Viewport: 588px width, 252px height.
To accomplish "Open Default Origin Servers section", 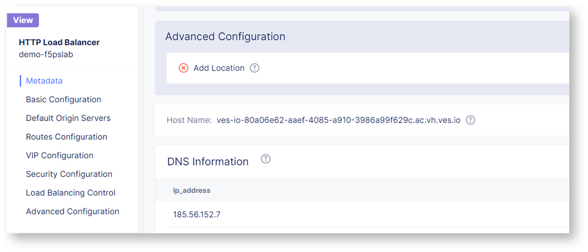I will 68,118.
